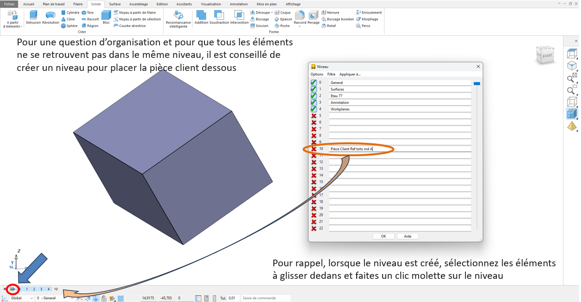581x302 pixels.
Task: Switch to the Surface ribbon tab
Action: [115, 4]
